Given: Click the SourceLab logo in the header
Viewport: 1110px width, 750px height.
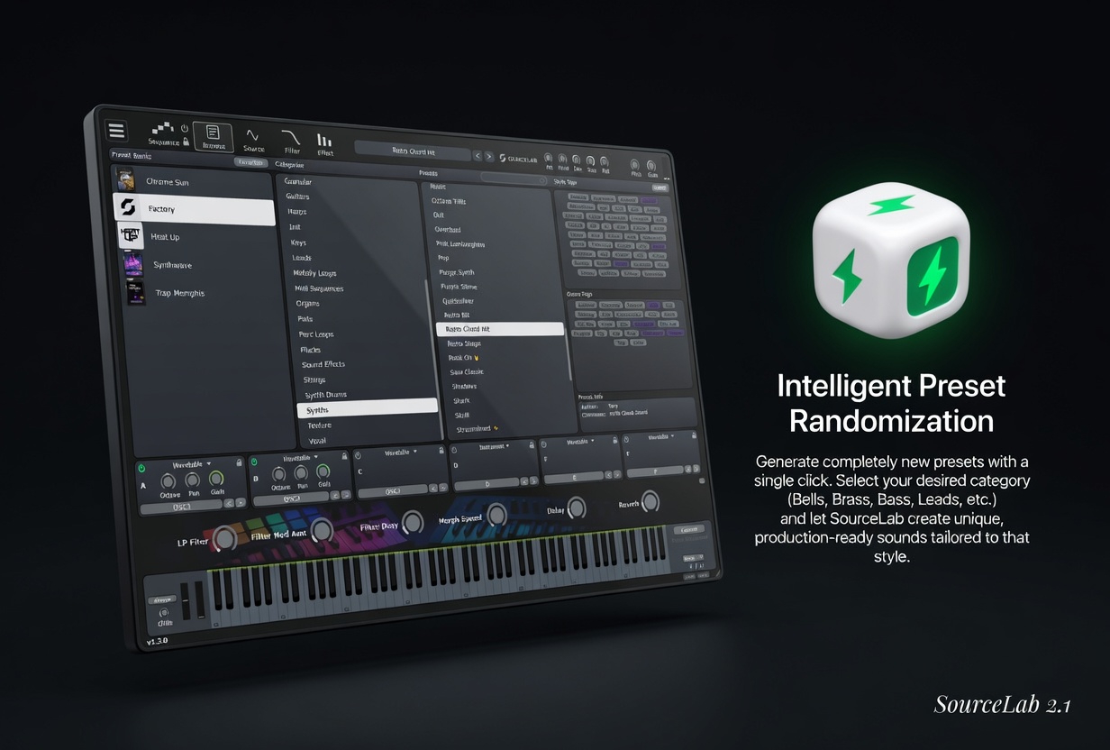Looking at the screenshot, I should pyautogui.click(x=518, y=158).
